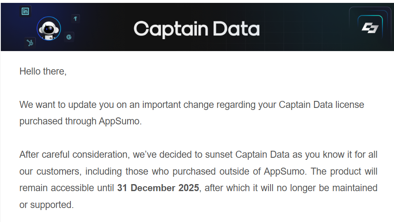This screenshot has width=394, height=222.
Task: Click the Captain Data logo badge at right
Action: [370, 28]
